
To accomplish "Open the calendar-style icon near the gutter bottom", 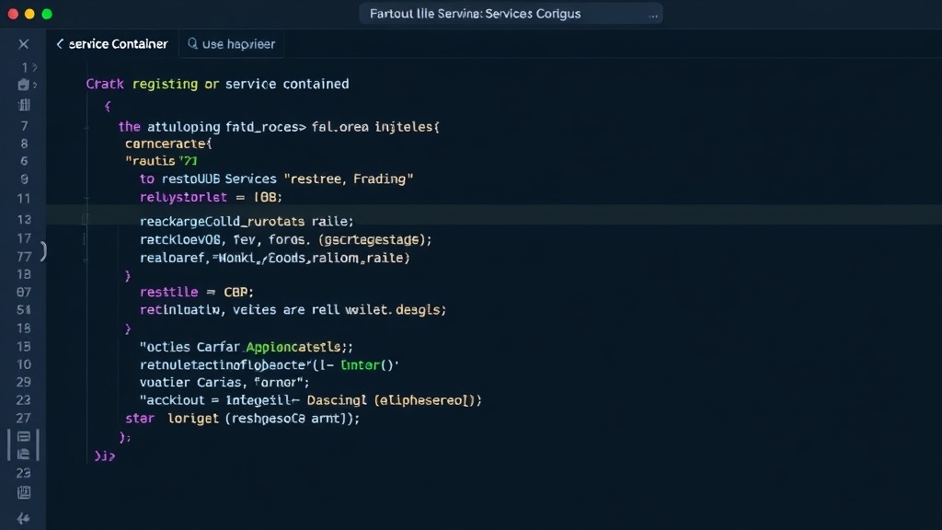I will [23, 493].
